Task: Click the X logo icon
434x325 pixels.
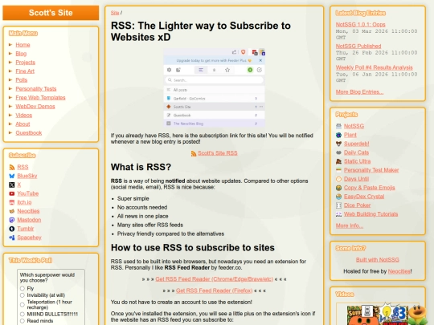Action: click(x=11, y=185)
